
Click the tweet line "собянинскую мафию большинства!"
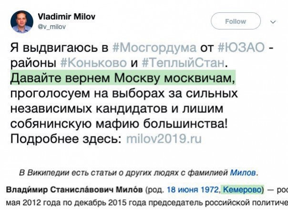pos(119,124)
